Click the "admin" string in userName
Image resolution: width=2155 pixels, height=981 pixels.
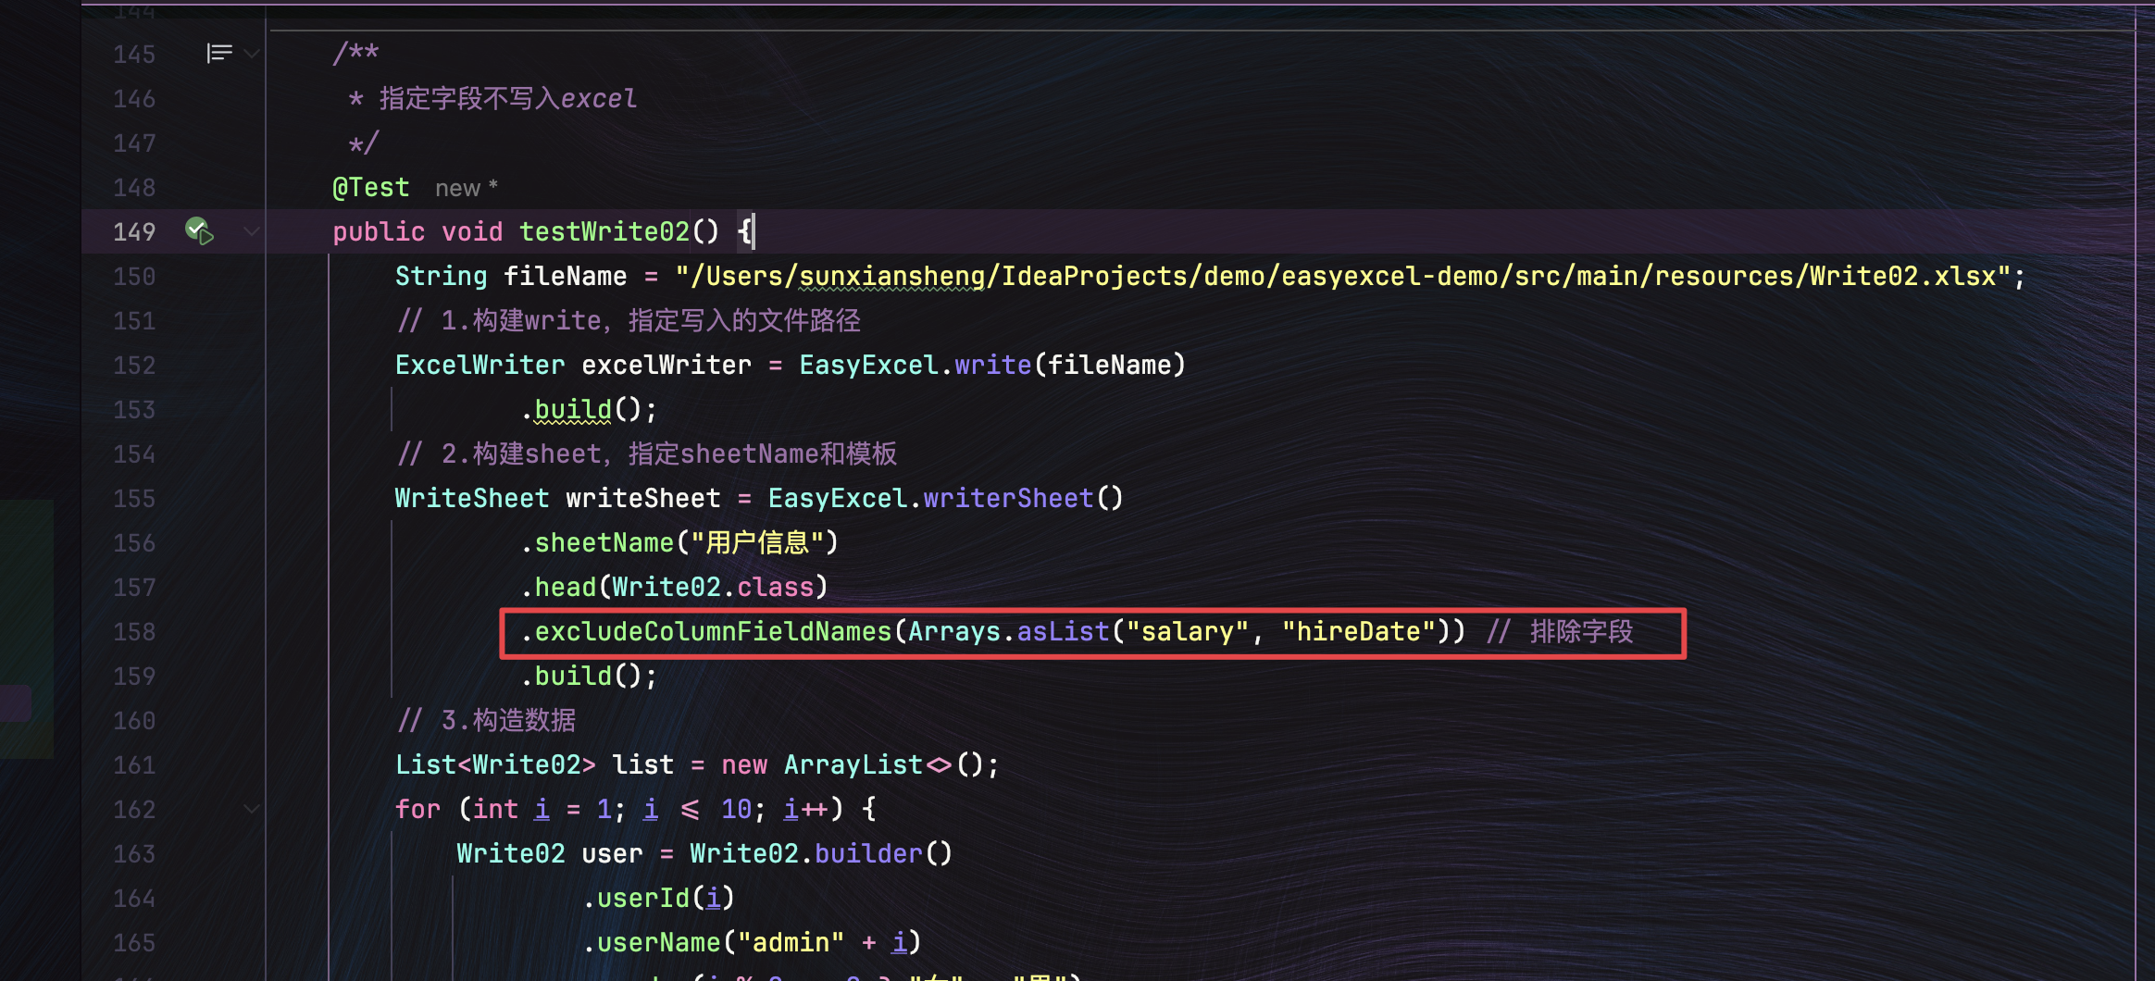point(791,942)
